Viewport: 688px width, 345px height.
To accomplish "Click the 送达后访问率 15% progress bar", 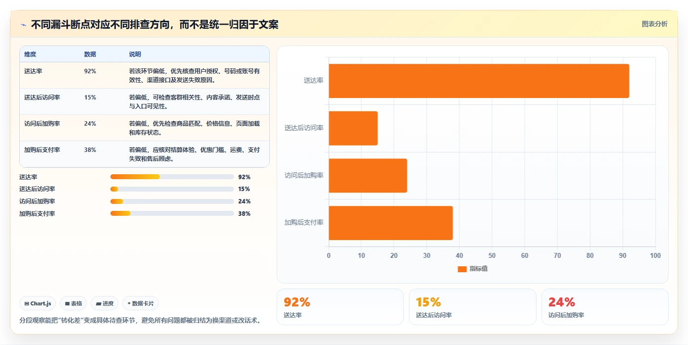I will [x=172, y=189].
